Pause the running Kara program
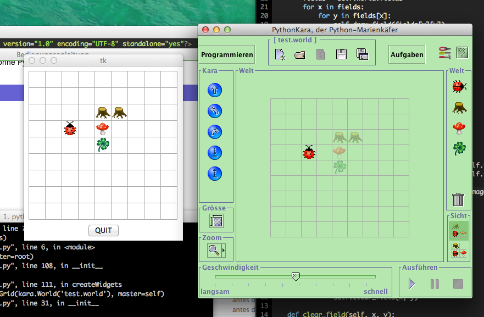Image resolution: width=484 pixels, height=317 pixels. (435, 283)
